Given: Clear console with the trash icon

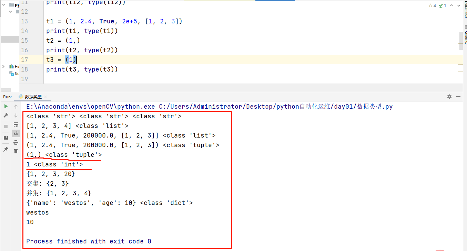Looking at the screenshot, I should tap(16, 151).
